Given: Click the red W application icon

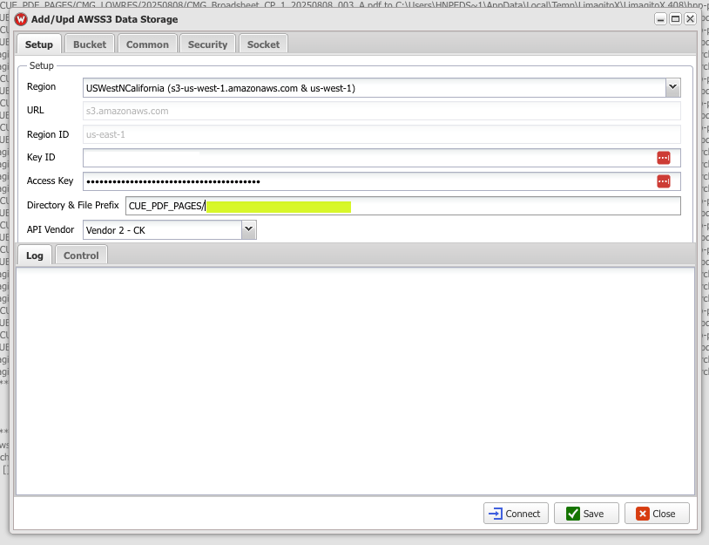Looking at the screenshot, I should tap(21, 19).
